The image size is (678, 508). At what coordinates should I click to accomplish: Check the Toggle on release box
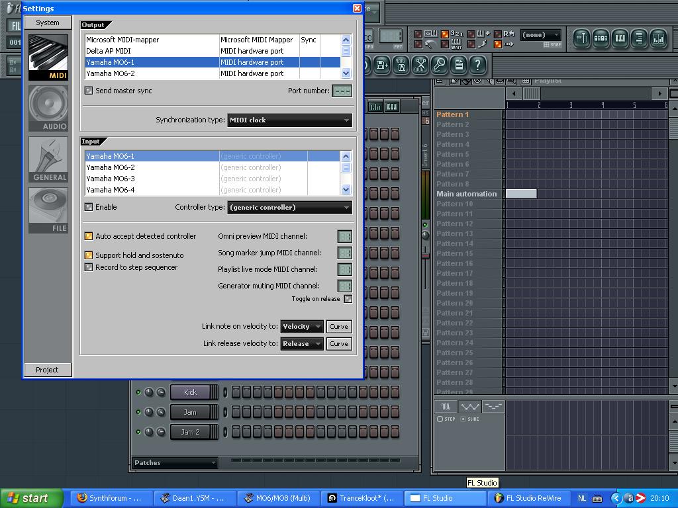[348, 299]
